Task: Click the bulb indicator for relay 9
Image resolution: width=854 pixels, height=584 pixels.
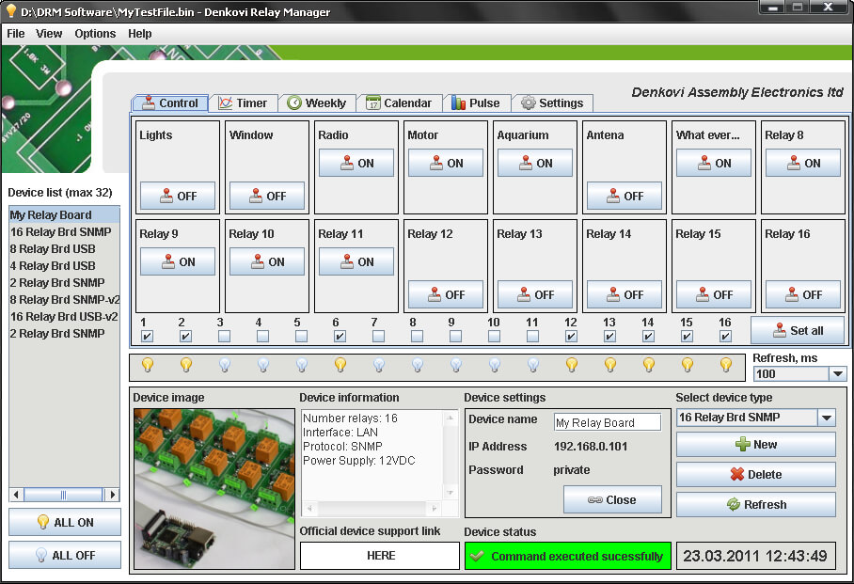Action: [456, 365]
